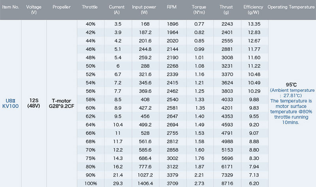Select the Torque (N*m) column header
The height and width of the screenshot is (187, 316).
pyautogui.click(x=199, y=10)
